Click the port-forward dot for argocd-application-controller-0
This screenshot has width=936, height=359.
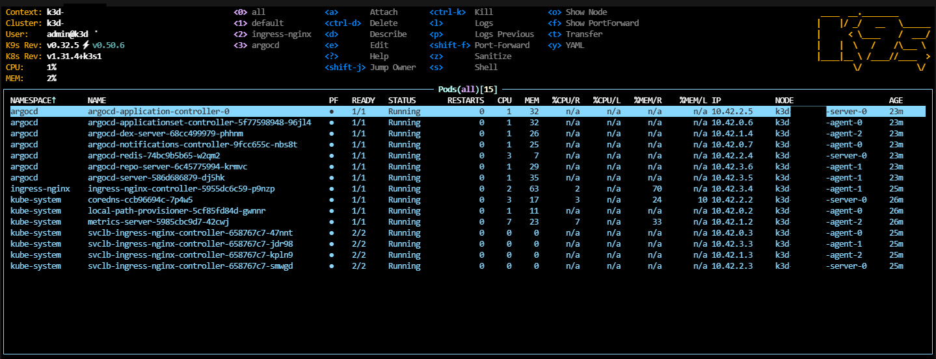pos(332,112)
